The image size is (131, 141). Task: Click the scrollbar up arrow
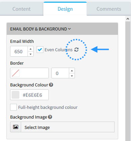pyautogui.click(x=128, y=19)
